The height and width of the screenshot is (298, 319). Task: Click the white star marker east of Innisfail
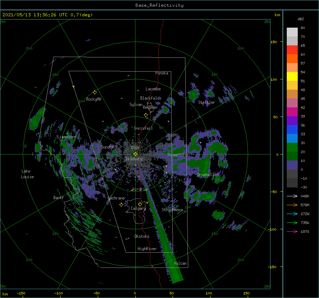[168, 122]
